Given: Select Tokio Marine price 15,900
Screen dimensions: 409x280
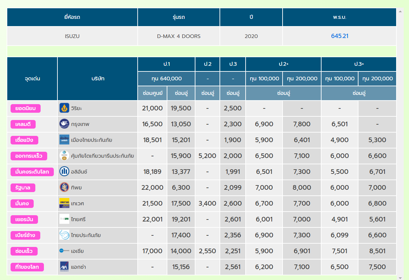Looking at the screenshot, I should tap(181, 156).
